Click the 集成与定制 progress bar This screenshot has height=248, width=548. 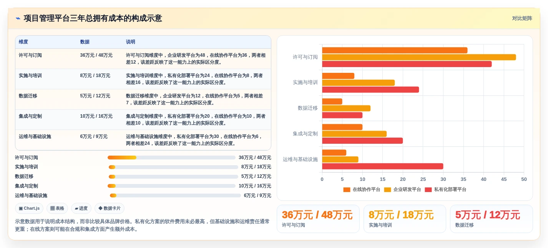point(171,186)
